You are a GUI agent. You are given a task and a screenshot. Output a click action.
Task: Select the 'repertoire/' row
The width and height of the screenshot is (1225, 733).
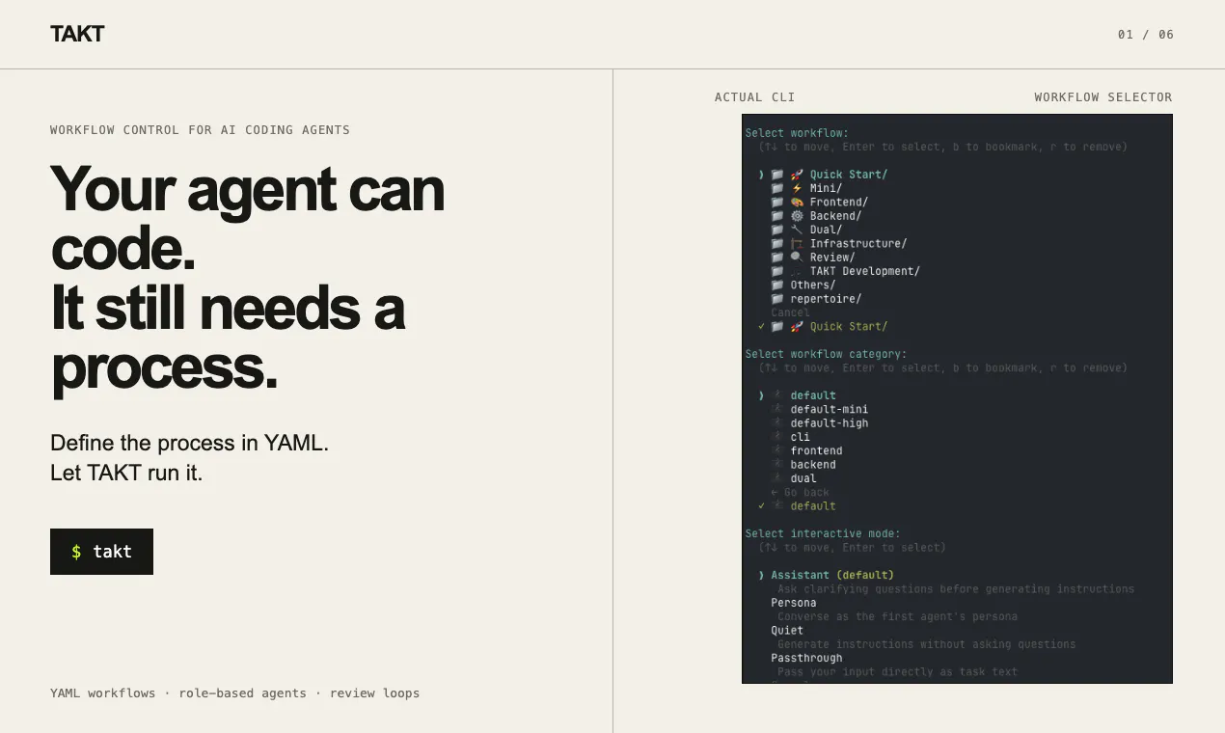(816, 299)
